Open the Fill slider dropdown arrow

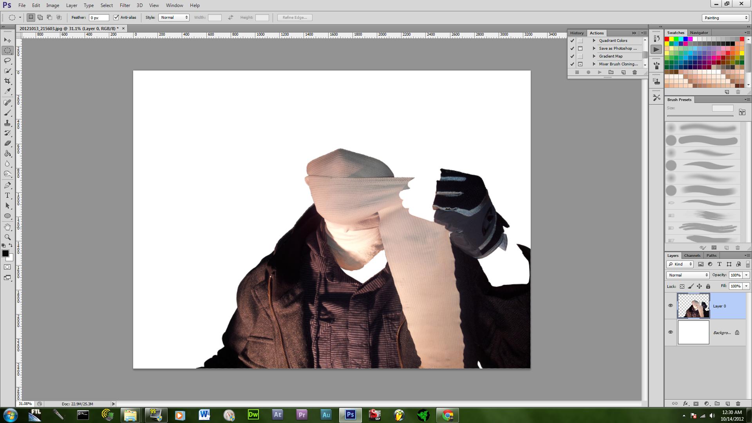(x=747, y=286)
